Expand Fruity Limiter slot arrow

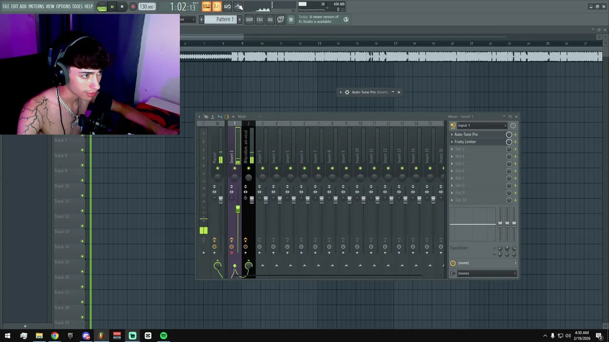click(x=452, y=142)
